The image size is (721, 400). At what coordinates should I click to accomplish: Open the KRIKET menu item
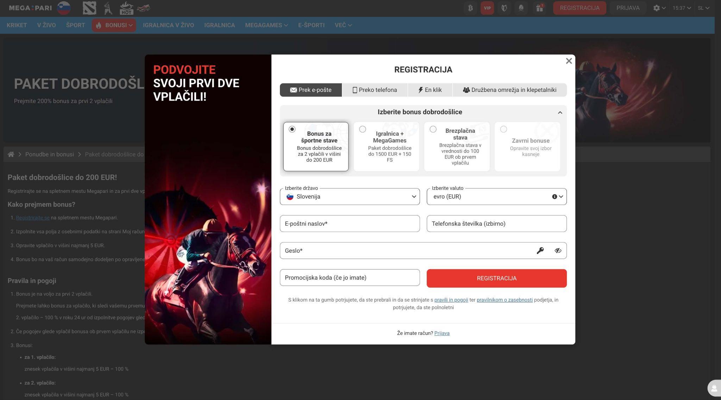point(17,25)
